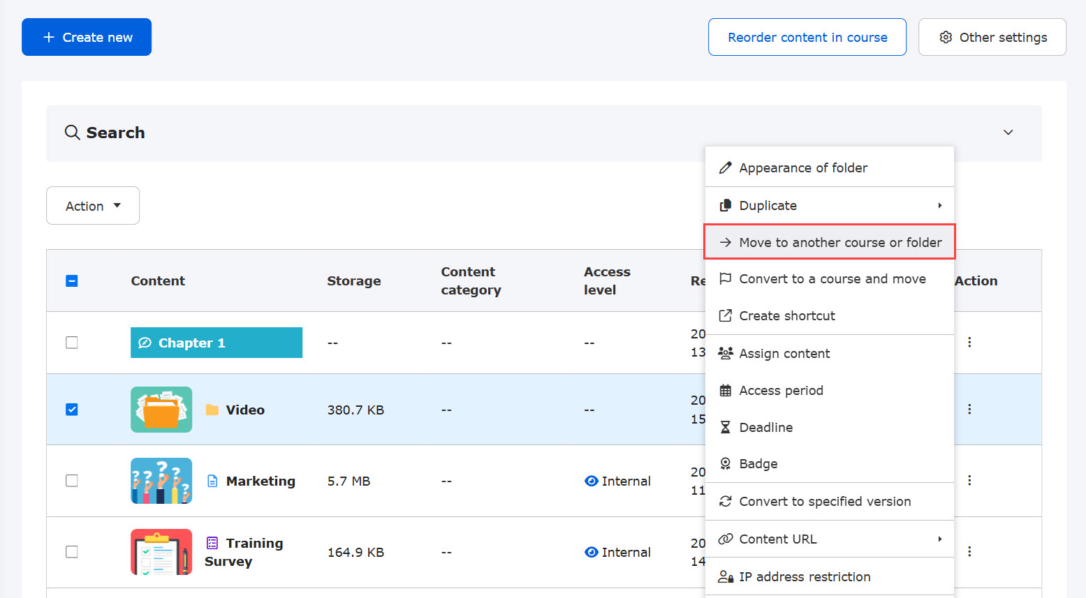Open three-dot action menu for Marketing row
The width and height of the screenshot is (1086, 598).
point(969,481)
